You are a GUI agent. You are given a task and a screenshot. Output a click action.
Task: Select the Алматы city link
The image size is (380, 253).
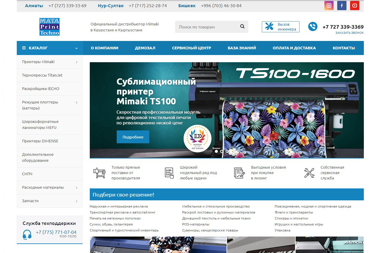(34, 6)
